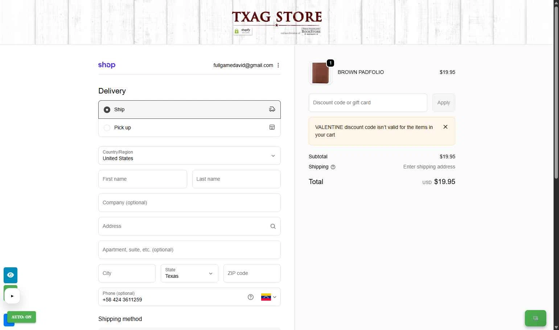Click the BookStore logo in header
The height and width of the screenshot is (330, 559).
pyautogui.click(x=311, y=31)
